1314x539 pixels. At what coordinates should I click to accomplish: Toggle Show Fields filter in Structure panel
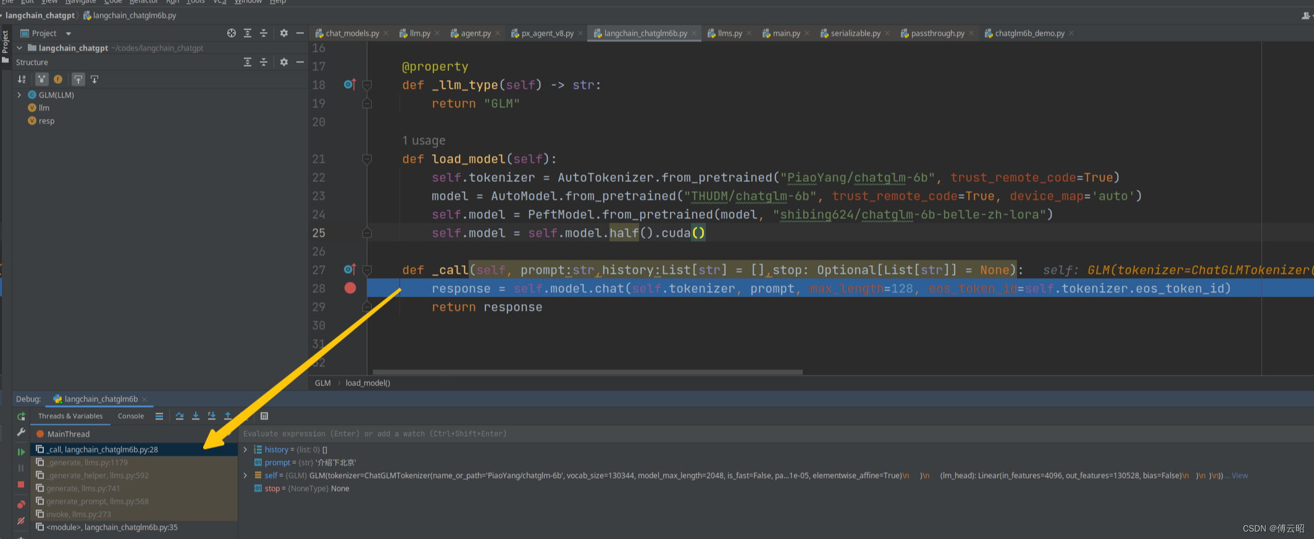pos(58,79)
